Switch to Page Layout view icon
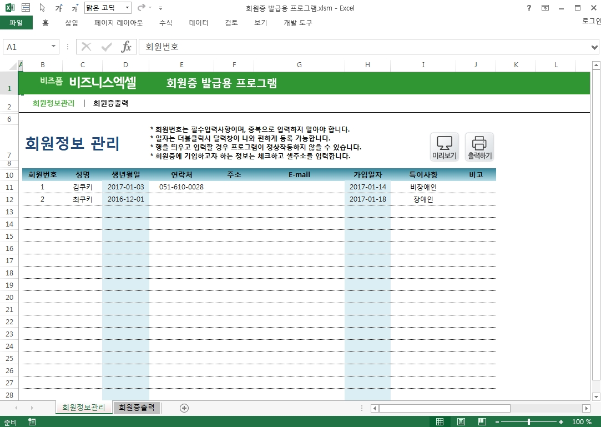The width and height of the screenshot is (601, 427). 461,421
